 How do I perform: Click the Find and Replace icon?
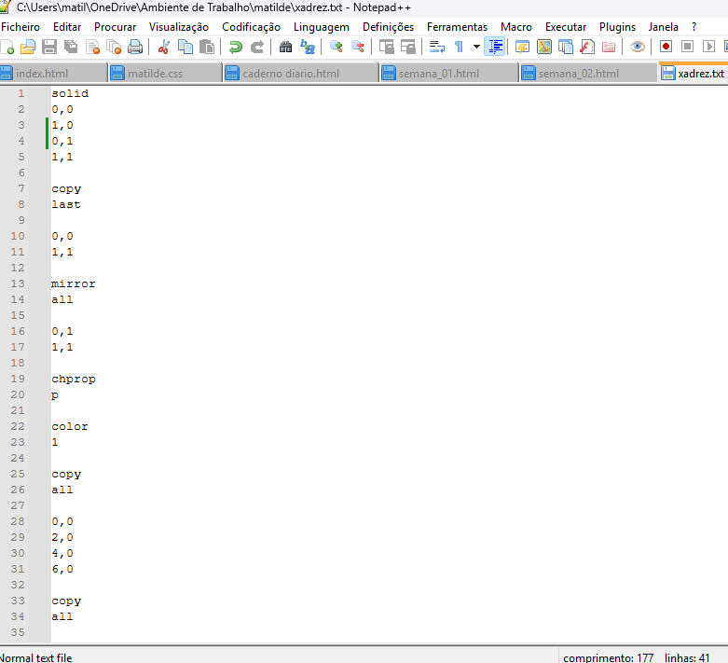(307, 47)
